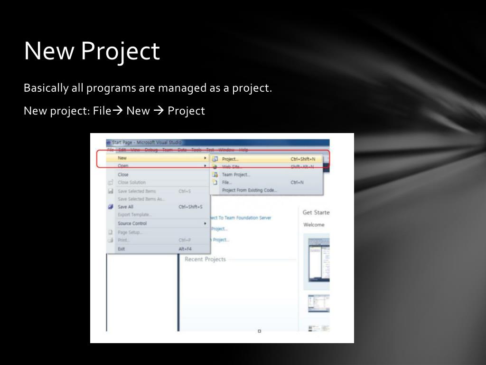The height and width of the screenshot is (365, 486).
Task: Open the large Welcome screenshot thumbnail
Action: [318, 260]
